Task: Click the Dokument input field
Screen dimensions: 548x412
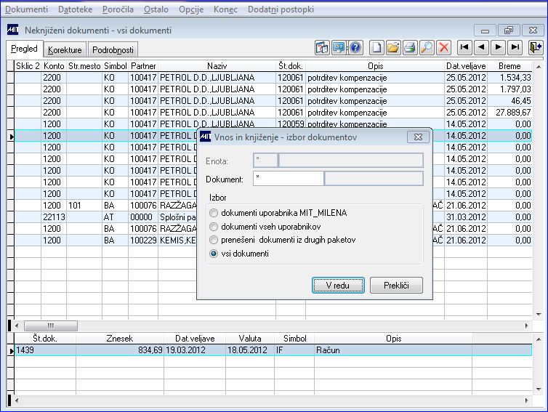Action: (x=289, y=179)
